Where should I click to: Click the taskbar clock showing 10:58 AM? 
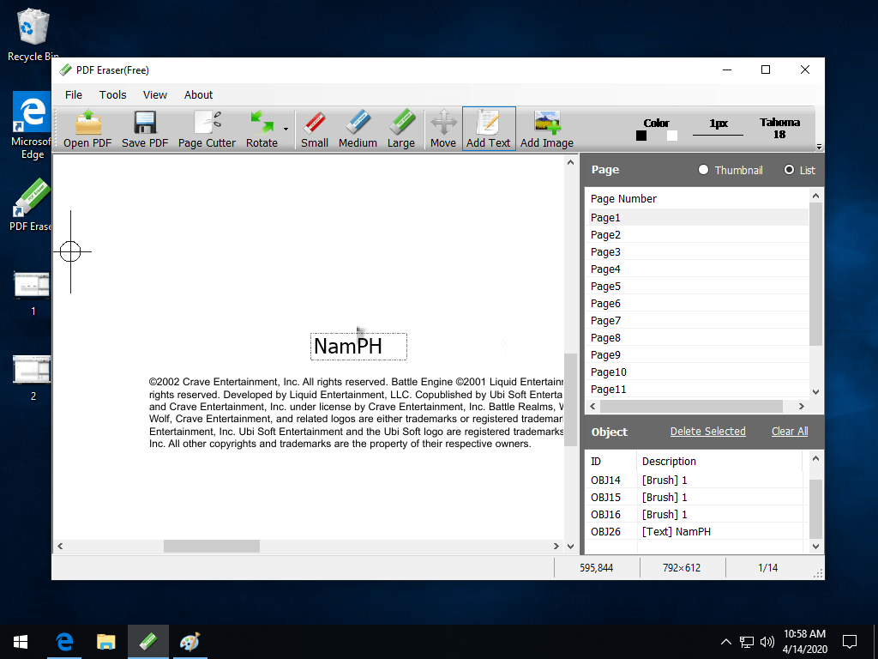[804, 642]
